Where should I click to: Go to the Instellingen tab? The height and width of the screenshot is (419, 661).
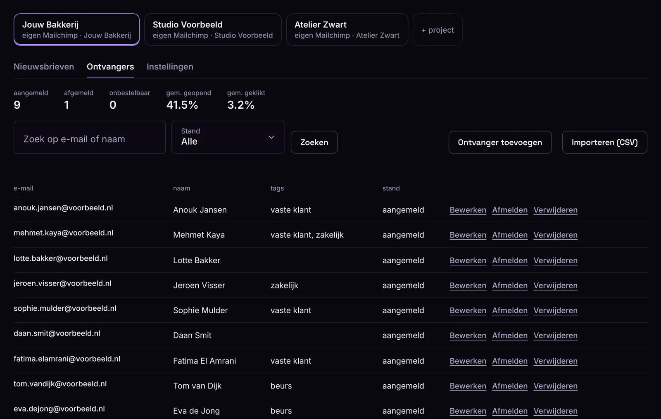pyautogui.click(x=170, y=67)
